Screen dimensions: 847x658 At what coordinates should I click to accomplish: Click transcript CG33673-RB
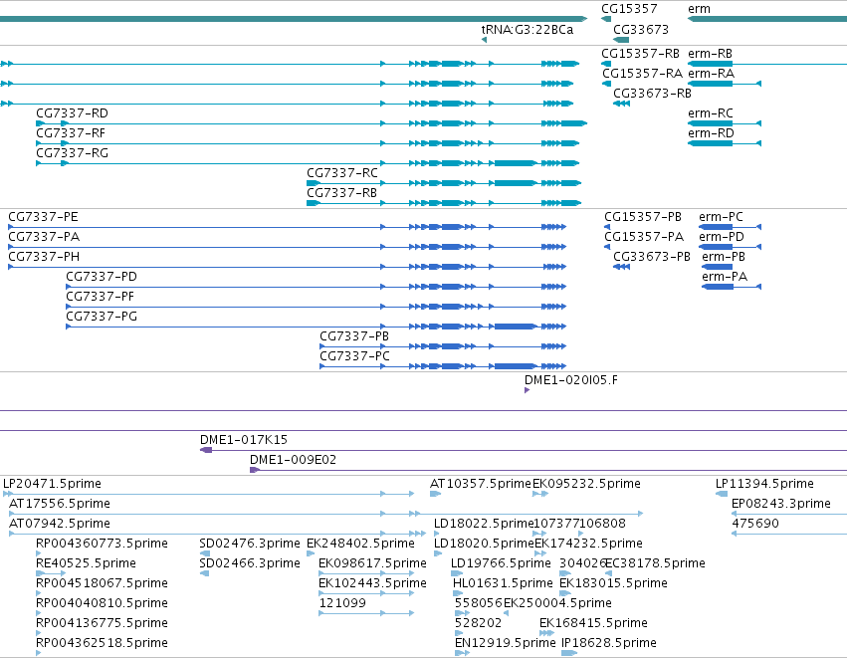point(652,94)
